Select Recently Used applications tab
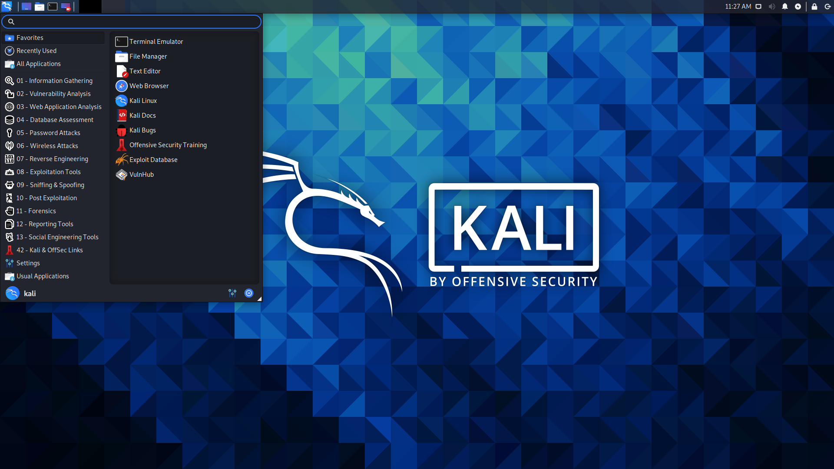The width and height of the screenshot is (834, 469). click(x=36, y=50)
